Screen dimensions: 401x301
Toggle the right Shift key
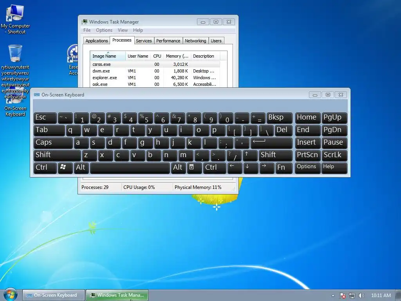point(275,156)
